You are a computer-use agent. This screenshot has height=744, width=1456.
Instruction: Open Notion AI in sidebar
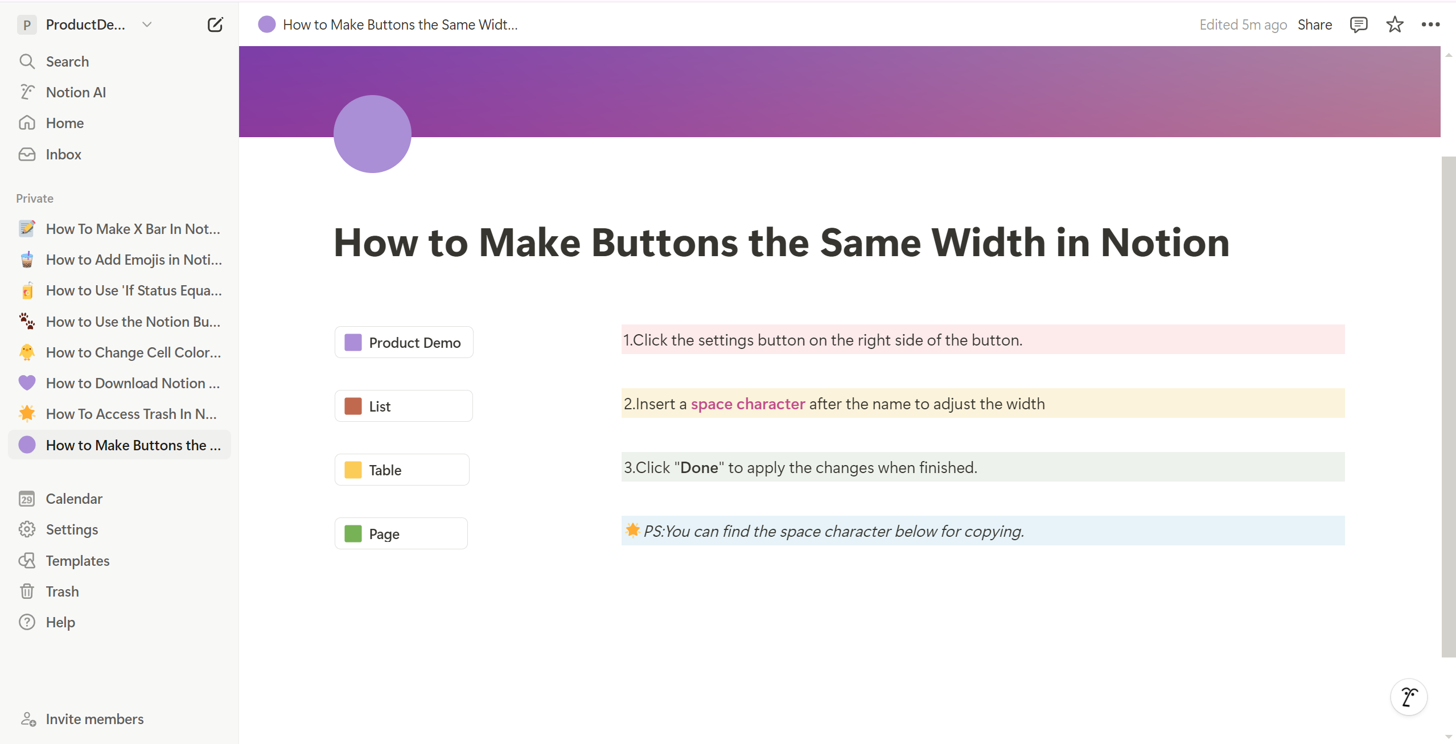(x=76, y=92)
